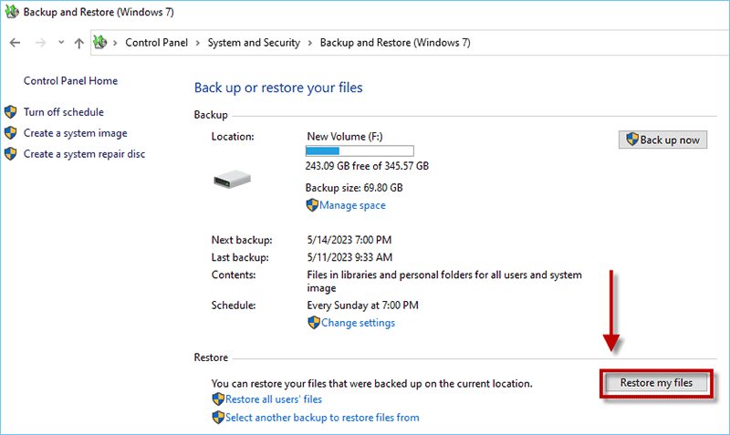Click the disk space usage bar
730x435 pixels.
[360, 150]
